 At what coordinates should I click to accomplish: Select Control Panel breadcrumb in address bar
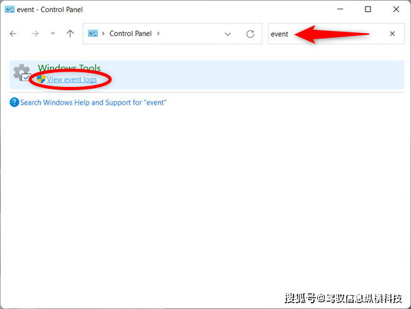tap(130, 34)
